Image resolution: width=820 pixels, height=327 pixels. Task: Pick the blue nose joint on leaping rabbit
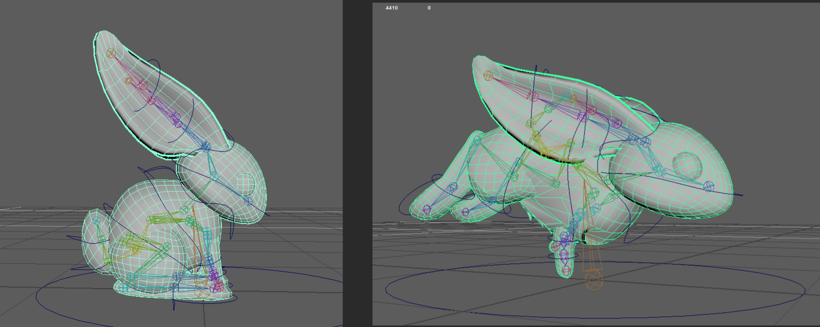(709, 186)
